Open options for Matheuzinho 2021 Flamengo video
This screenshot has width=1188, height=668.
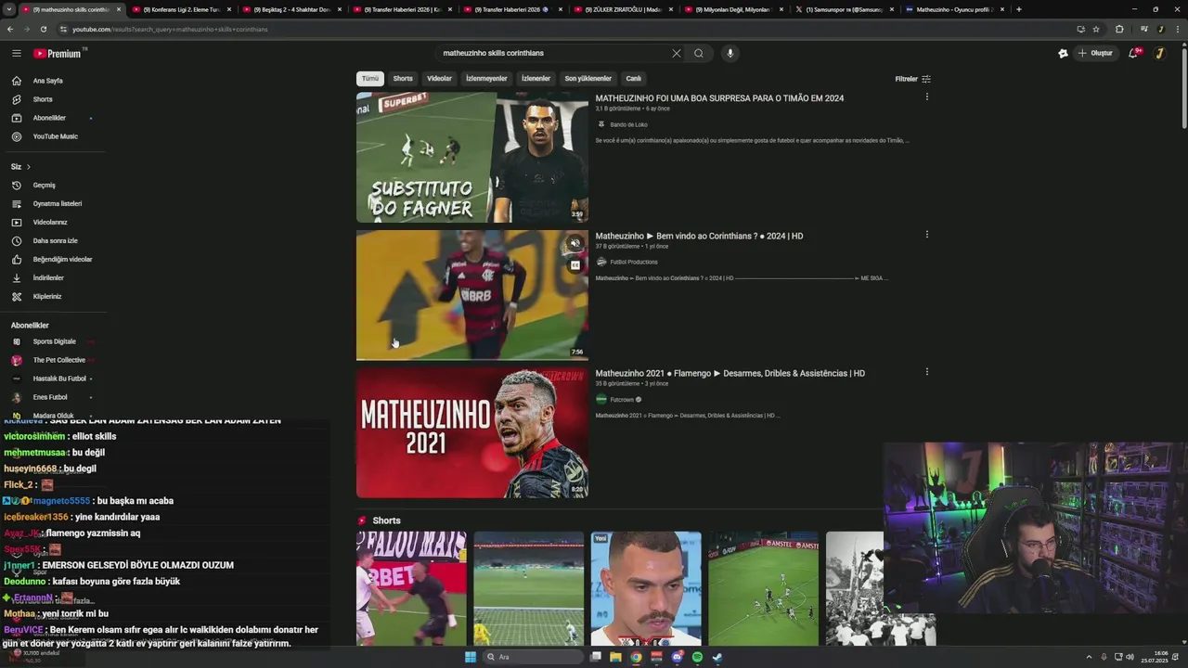pos(926,372)
